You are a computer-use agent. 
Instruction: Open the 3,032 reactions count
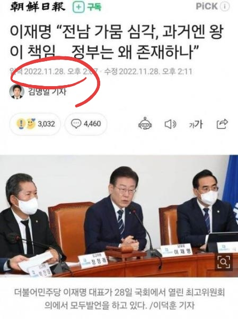pos(46,124)
